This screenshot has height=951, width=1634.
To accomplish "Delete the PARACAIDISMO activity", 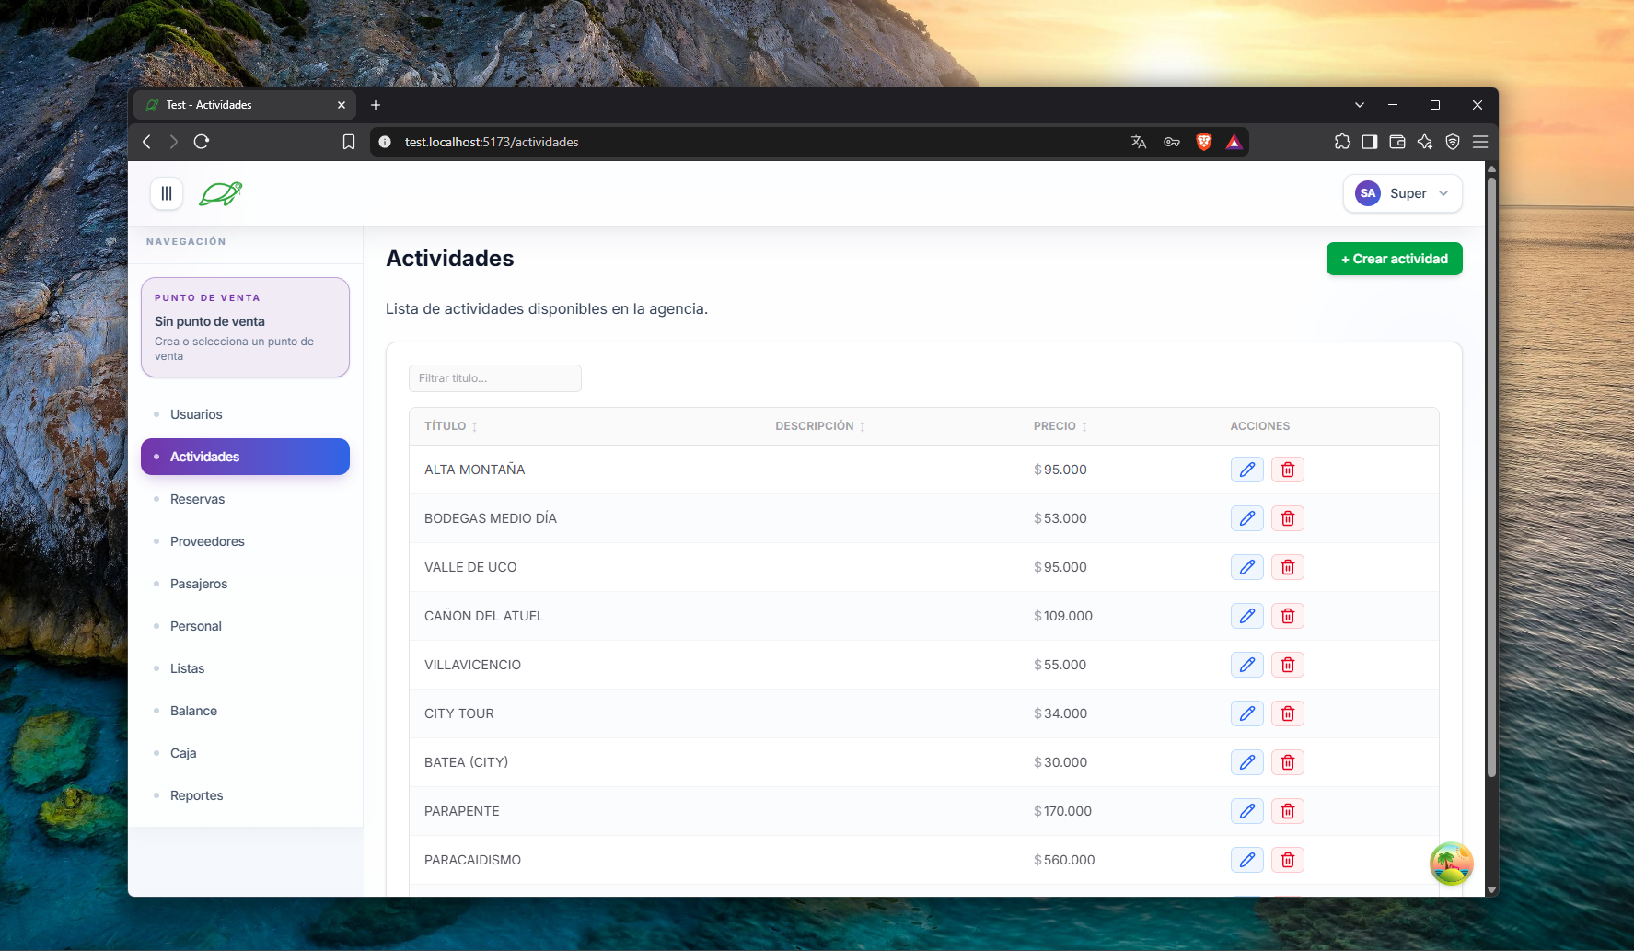I will (x=1288, y=860).
